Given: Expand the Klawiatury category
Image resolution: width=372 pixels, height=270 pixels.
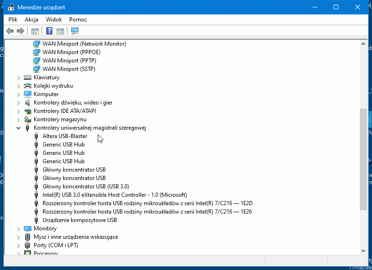Looking at the screenshot, I should pos(19,77).
